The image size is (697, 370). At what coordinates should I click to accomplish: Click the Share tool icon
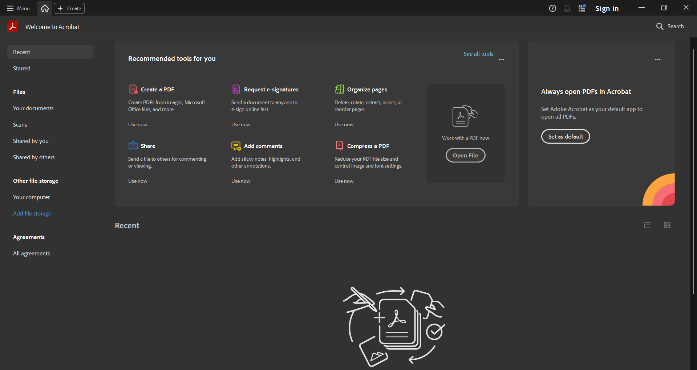click(133, 145)
